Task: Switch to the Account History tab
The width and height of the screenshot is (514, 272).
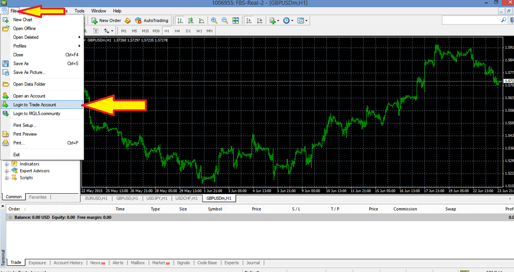Action: point(68,262)
